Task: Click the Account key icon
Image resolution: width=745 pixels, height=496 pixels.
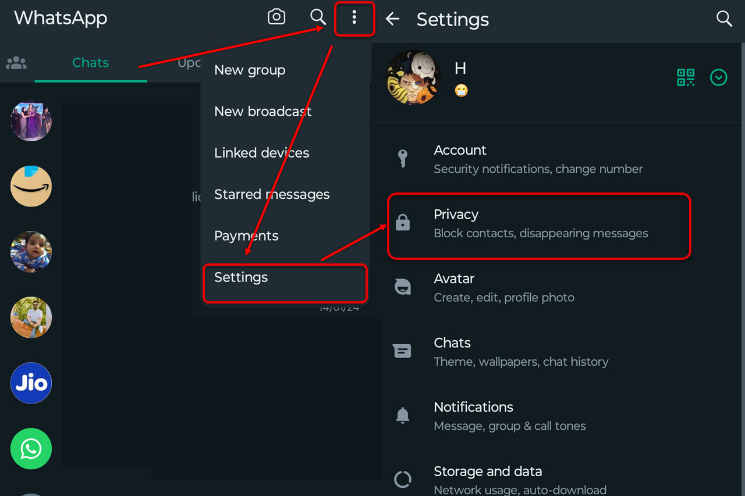Action: (x=402, y=158)
